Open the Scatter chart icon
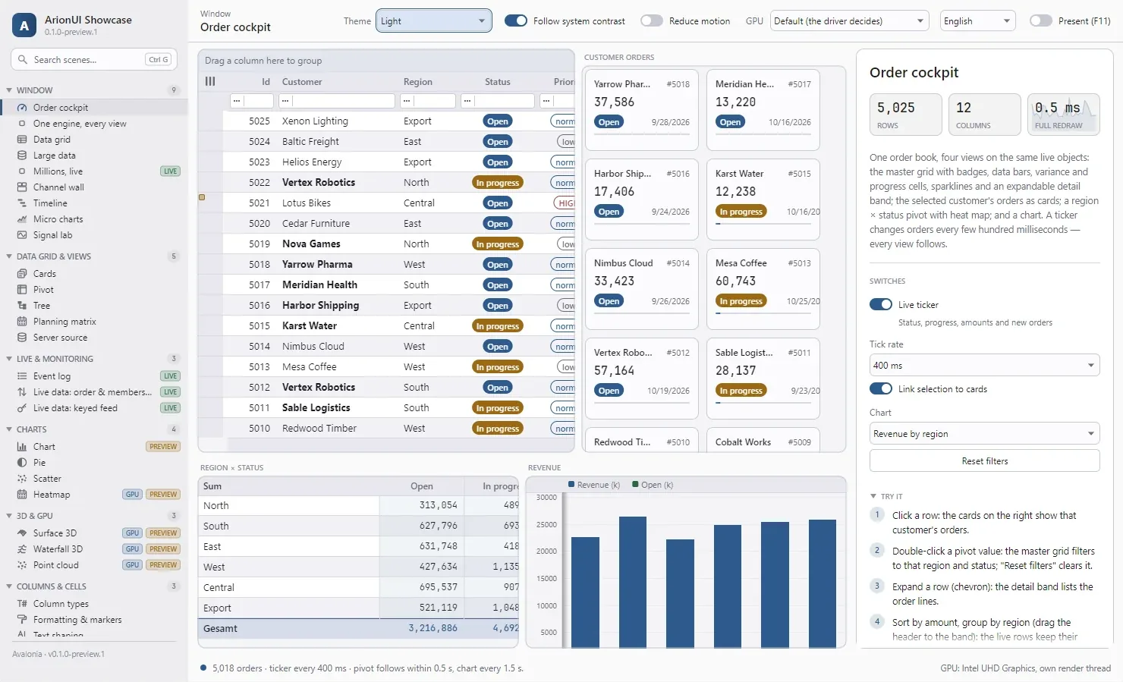The width and height of the screenshot is (1123, 682). coord(22,479)
